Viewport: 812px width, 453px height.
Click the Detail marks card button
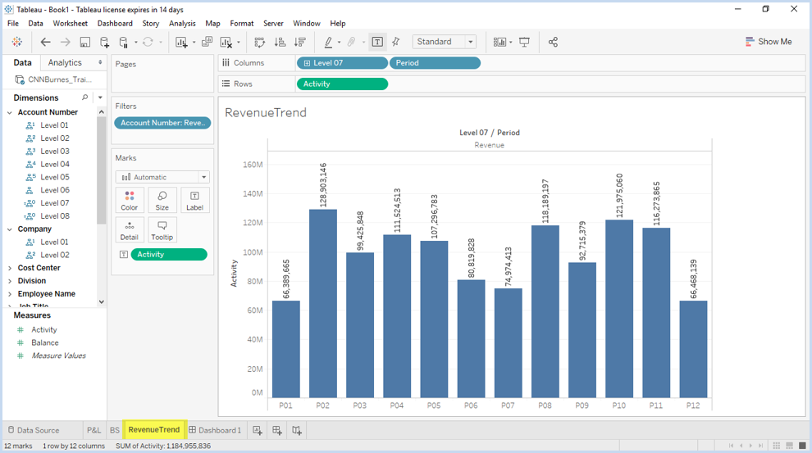click(130, 230)
